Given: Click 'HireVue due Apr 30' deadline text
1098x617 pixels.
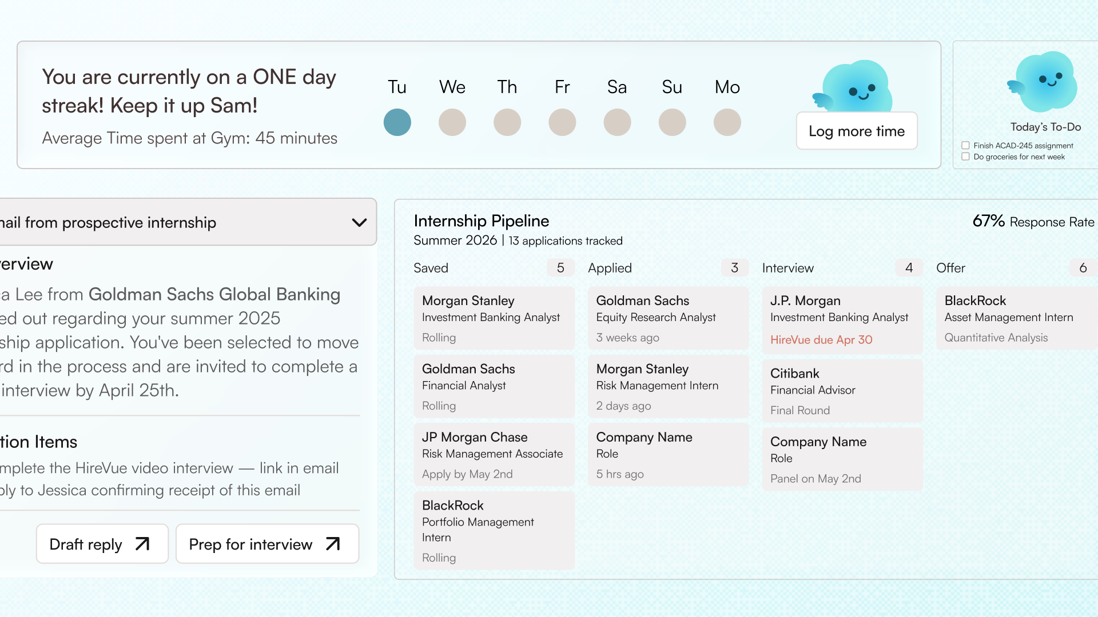Looking at the screenshot, I should click(821, 340).
